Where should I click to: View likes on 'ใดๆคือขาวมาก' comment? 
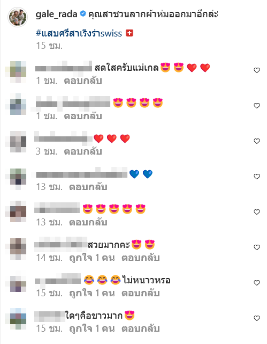[92, 329]
